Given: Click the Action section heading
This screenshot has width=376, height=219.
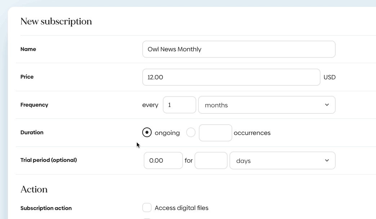Looking at the screenshot, I should click(34, 190).
